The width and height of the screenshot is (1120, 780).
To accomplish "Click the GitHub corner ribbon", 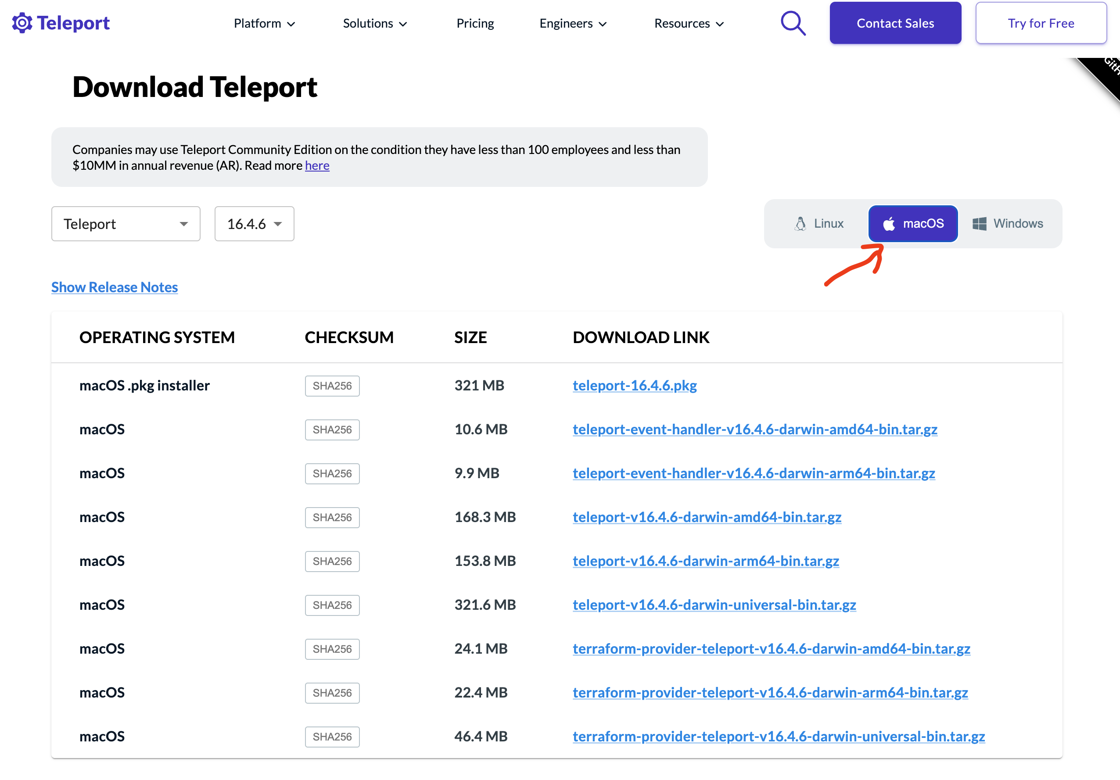I will coord(1106,73).
